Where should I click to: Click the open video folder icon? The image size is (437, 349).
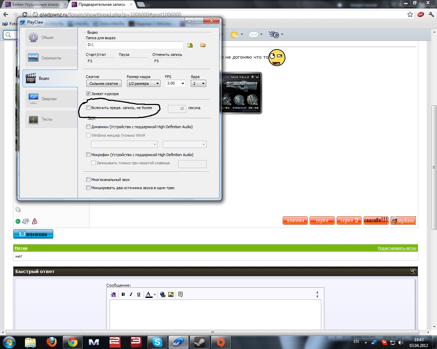pos(190,45)
